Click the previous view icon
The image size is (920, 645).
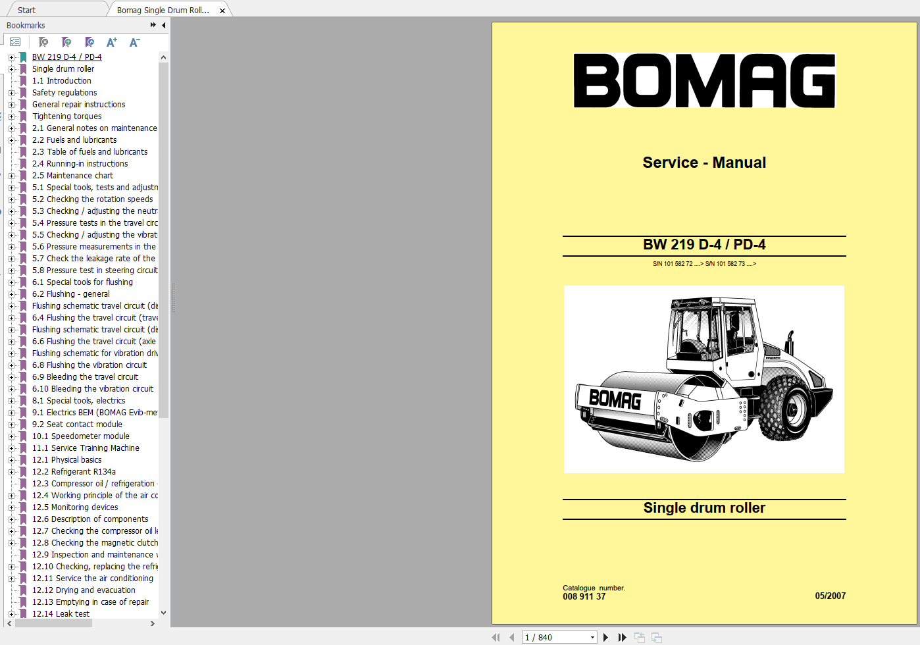point(640,637)
